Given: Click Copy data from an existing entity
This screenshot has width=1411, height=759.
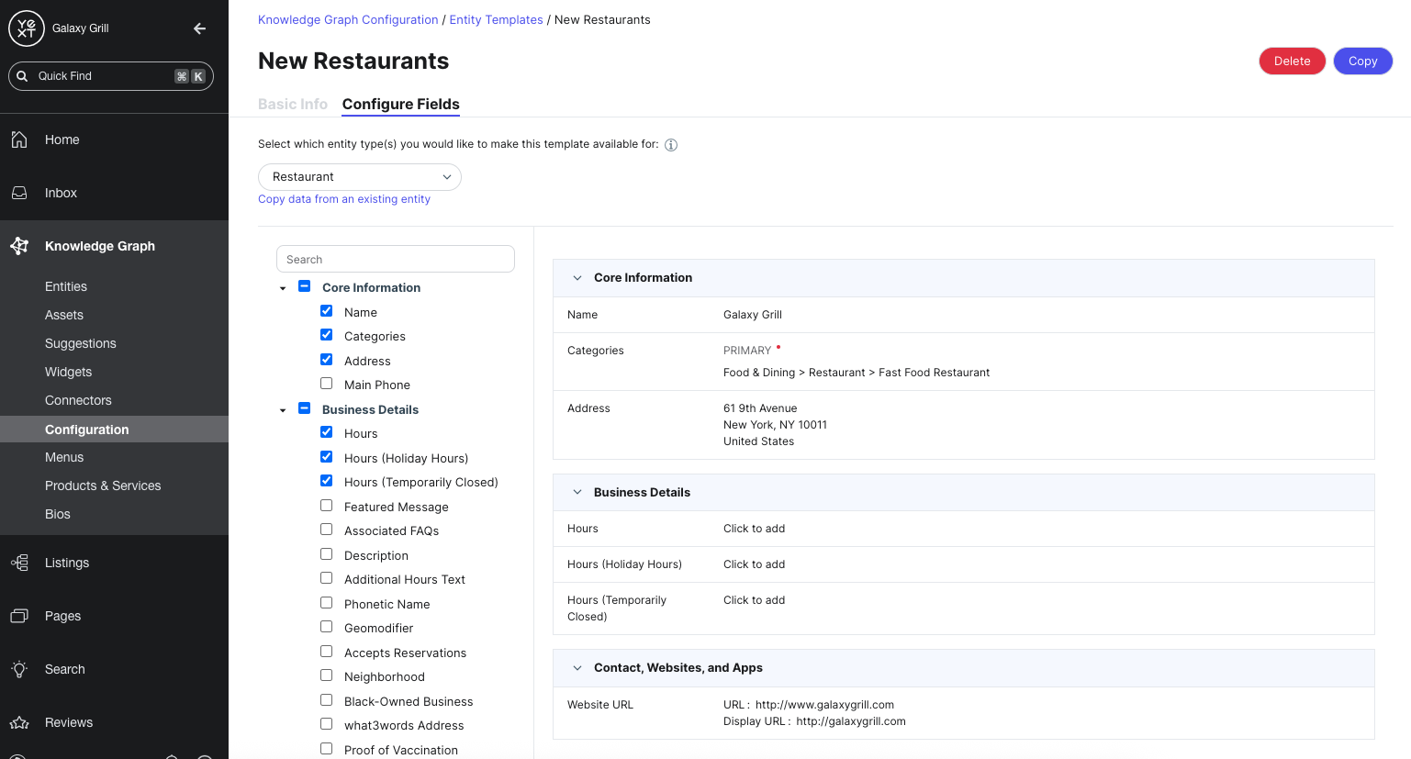Looking at the screenshot, I should 343,199.
